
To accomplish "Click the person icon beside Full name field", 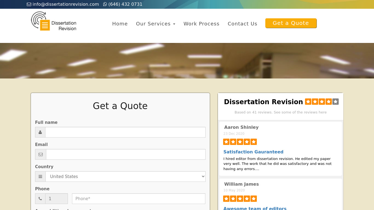I will 40,132.
